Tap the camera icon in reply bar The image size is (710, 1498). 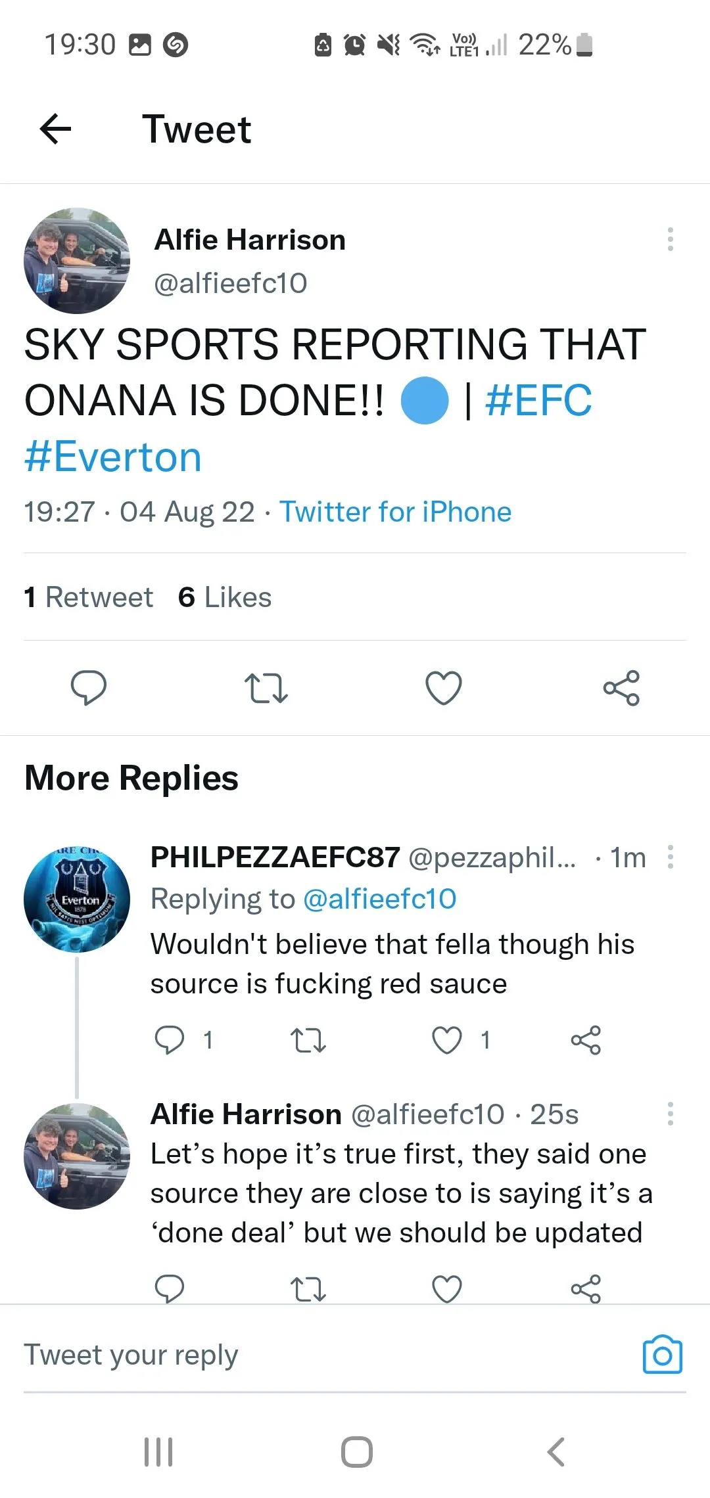coord(662,1355)
